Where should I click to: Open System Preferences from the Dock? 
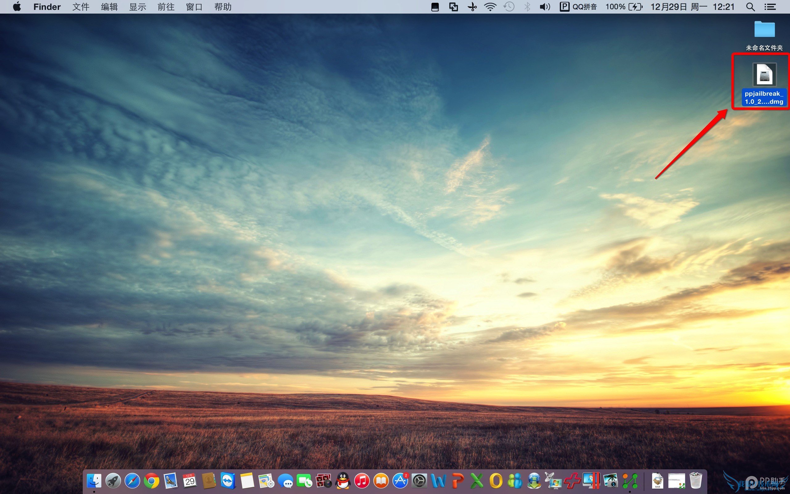point(419,481)
